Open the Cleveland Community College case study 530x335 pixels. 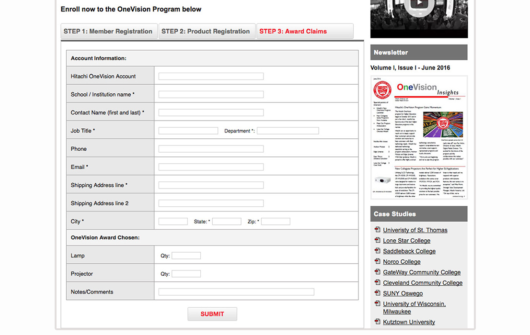423,283
